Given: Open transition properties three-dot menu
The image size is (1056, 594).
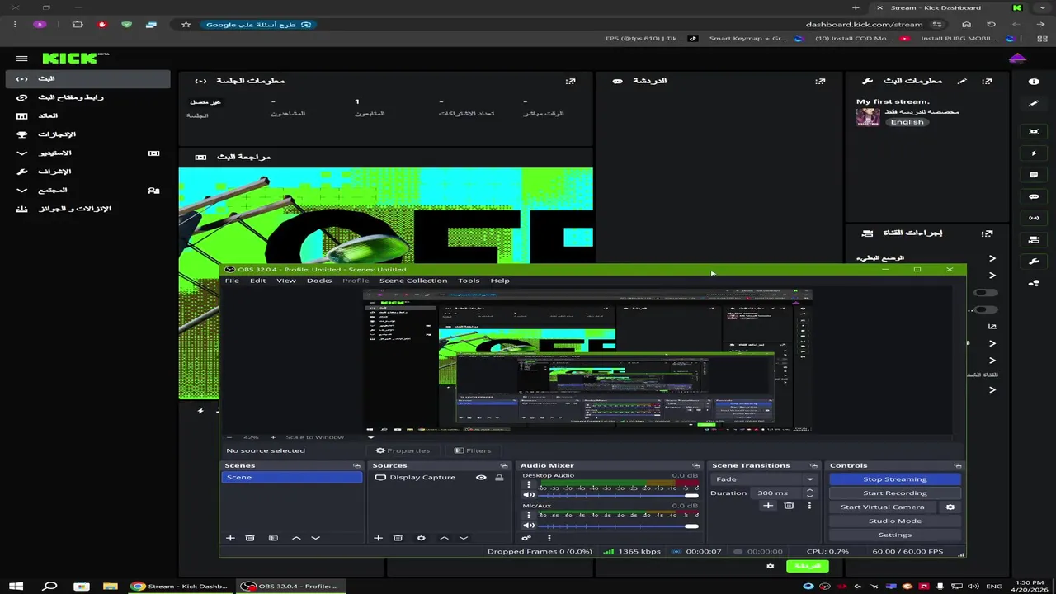Looking at the screenshot, I should pos(809,506).
